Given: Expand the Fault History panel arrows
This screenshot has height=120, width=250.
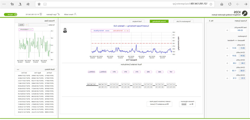Looking at the screenshot, I should tap(18, 69).
